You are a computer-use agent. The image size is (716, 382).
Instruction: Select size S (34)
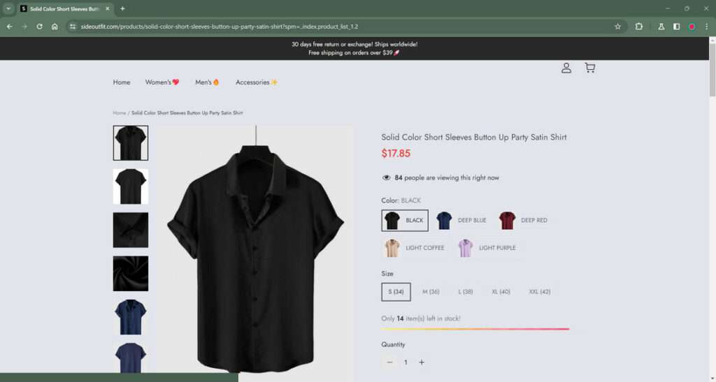396,292
